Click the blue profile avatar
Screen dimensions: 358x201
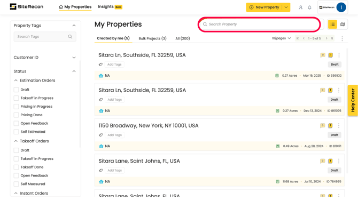point(341,7)
